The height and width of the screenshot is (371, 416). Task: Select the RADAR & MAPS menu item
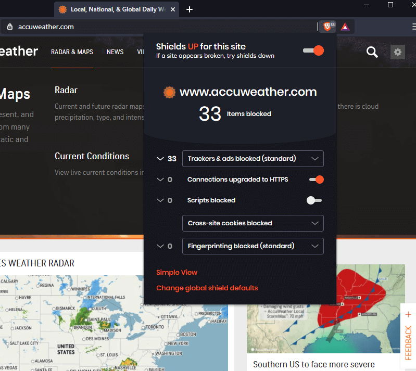coord(72,52)
